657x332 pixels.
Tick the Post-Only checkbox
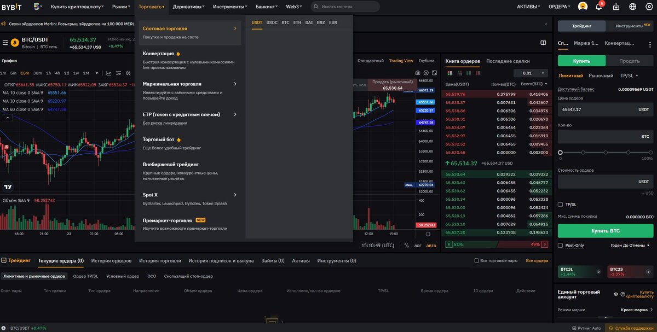[x=560, y=246]
